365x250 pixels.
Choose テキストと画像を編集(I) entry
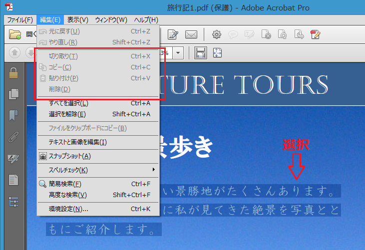(x=98, y=142)
